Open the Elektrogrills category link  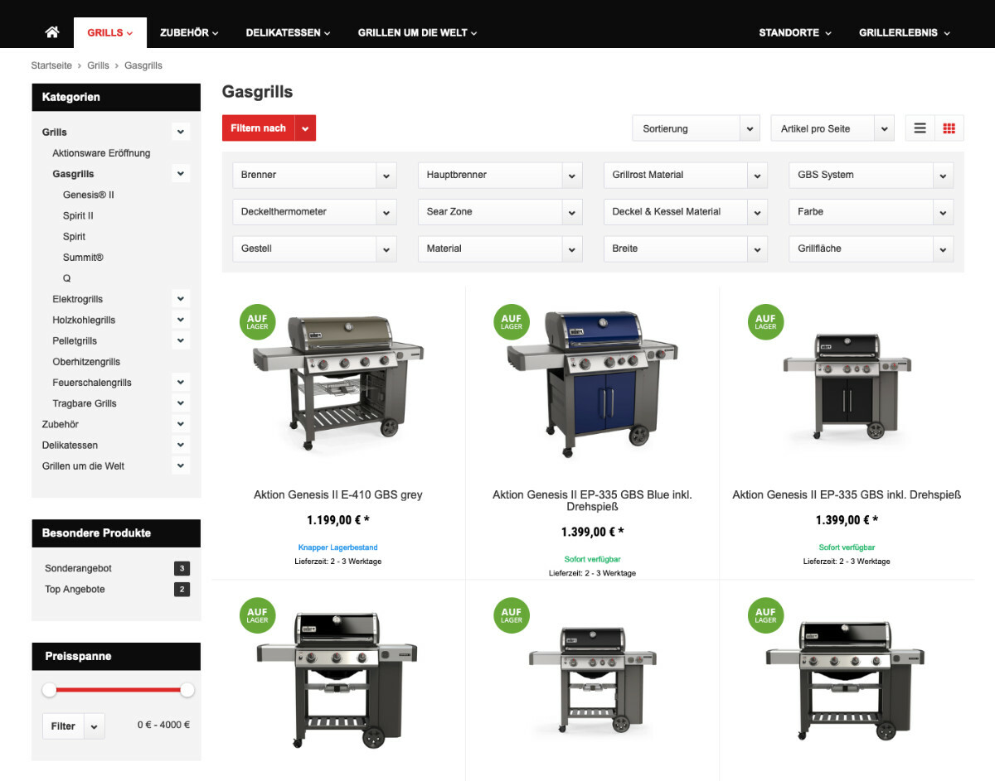tap(78, 299)
